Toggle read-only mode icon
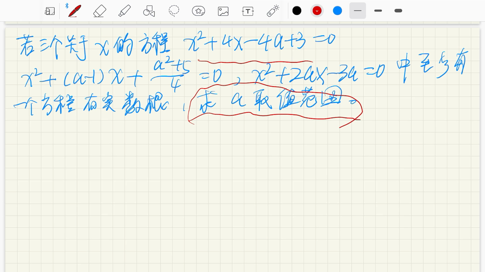The image size is (485, 272). click(50, 11)
